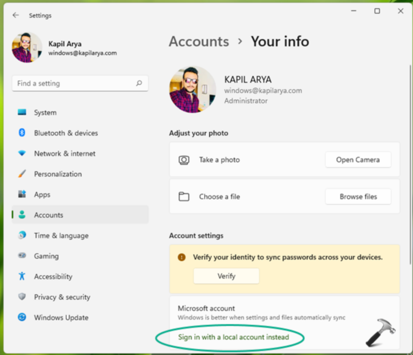Click the Personalization paintbrush icon

[x=22, y=173]
